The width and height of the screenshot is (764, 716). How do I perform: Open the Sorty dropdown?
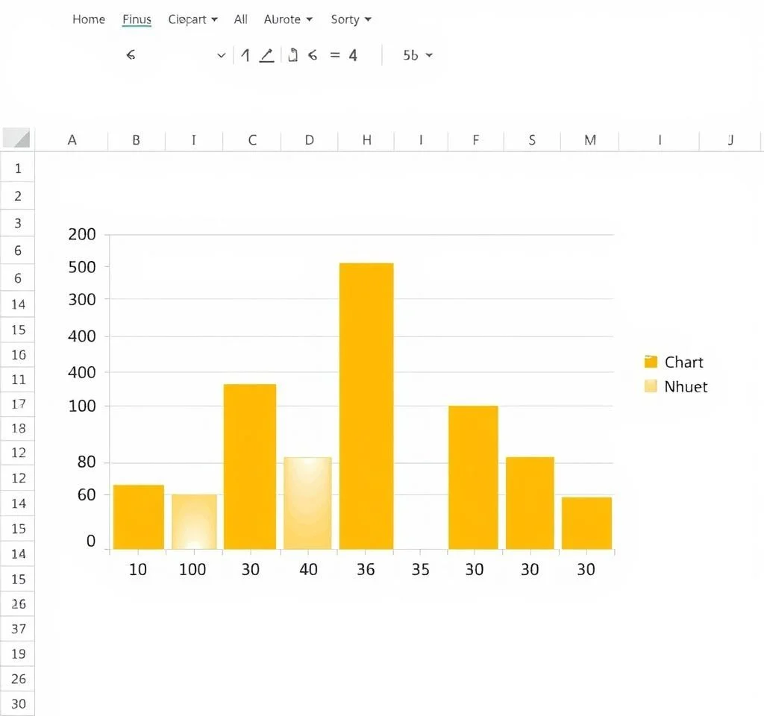(x=351, y=19)
